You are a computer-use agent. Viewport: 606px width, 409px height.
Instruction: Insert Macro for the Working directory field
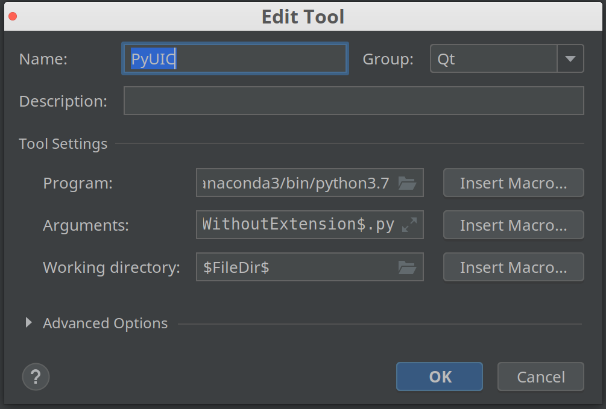tap(513, 267)
